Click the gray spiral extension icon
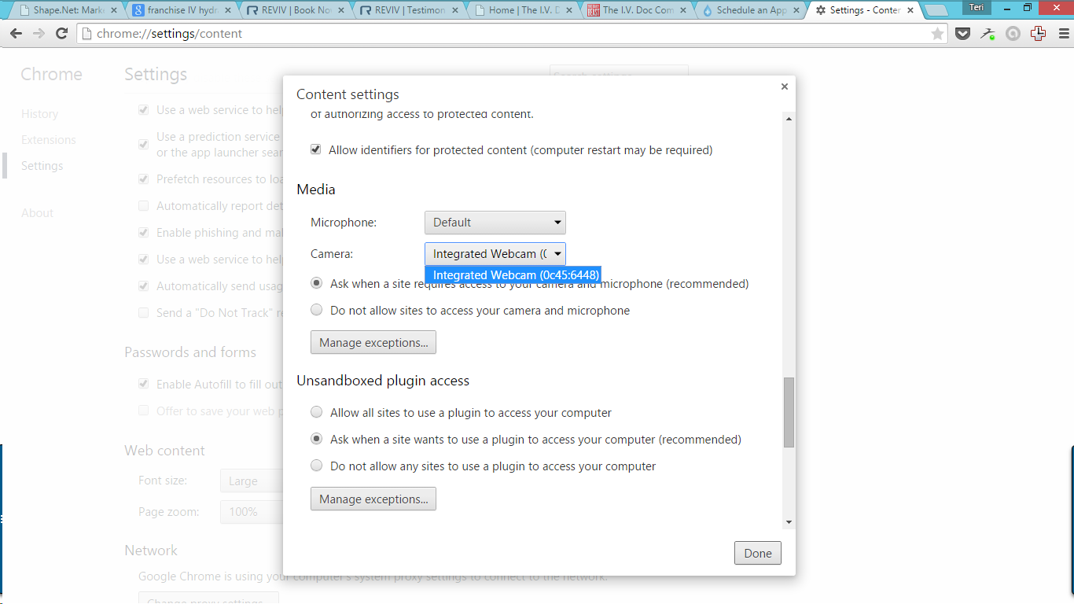The height and width of the screenshot is (604, 1074). coord(1013,34)
